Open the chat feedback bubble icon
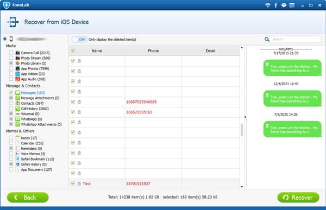The image size is (326, 210). coord(284,5)
